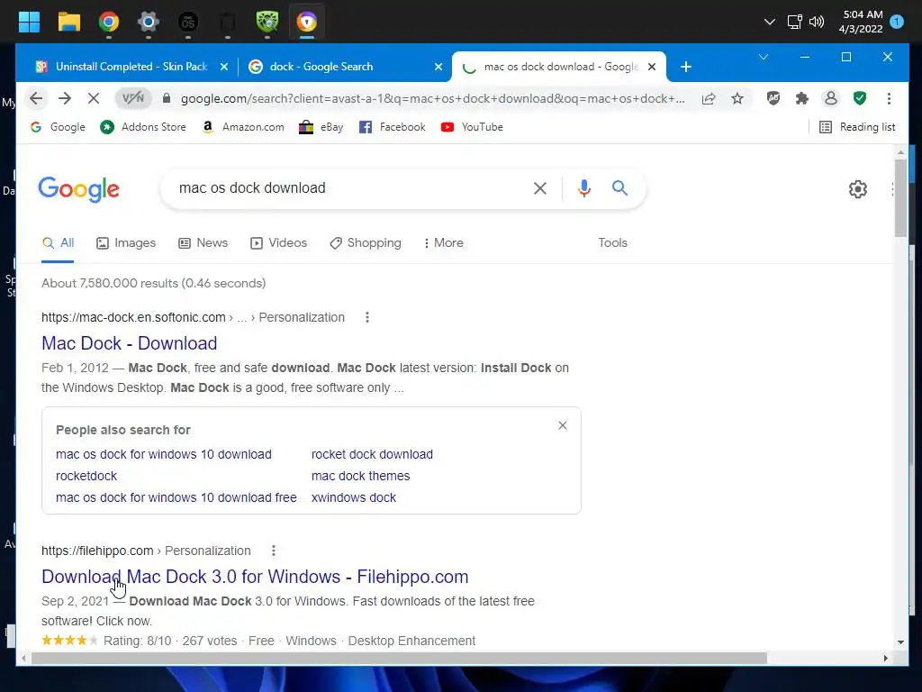Open the Windows Start menu
The image size is (922, 692).
[29, 23]
